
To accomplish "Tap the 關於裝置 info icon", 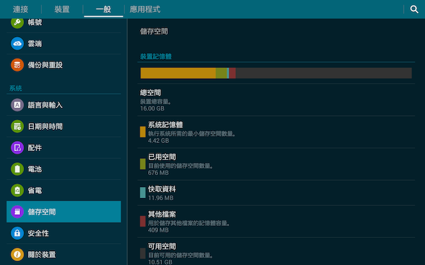I will 17,254.
